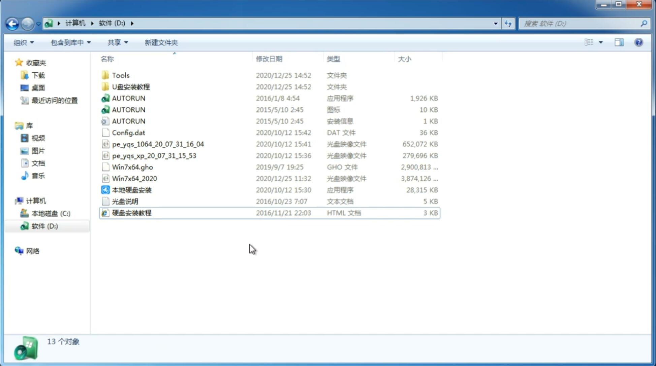Open Win7x64.gho Ghost file

point(132,167)
